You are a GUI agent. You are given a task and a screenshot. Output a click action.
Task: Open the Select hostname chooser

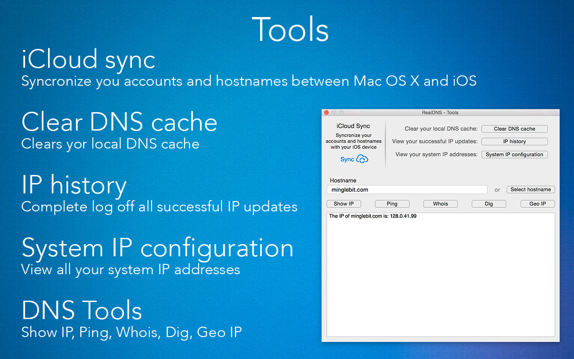[531, 189]
